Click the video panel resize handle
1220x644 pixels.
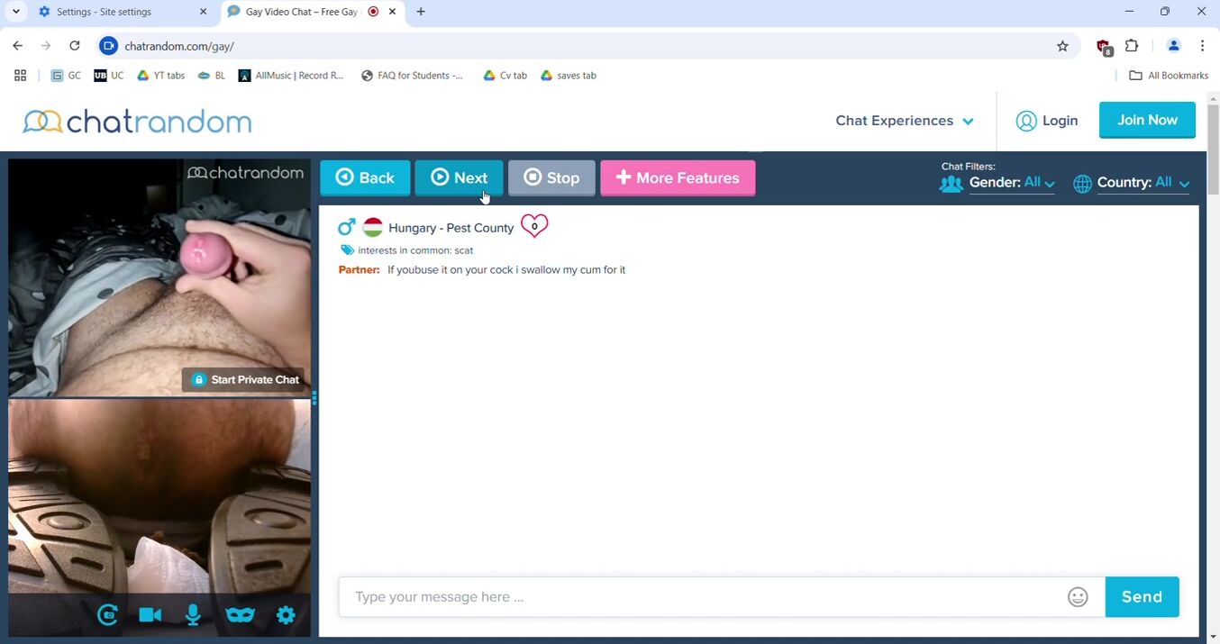coord(314,397)
